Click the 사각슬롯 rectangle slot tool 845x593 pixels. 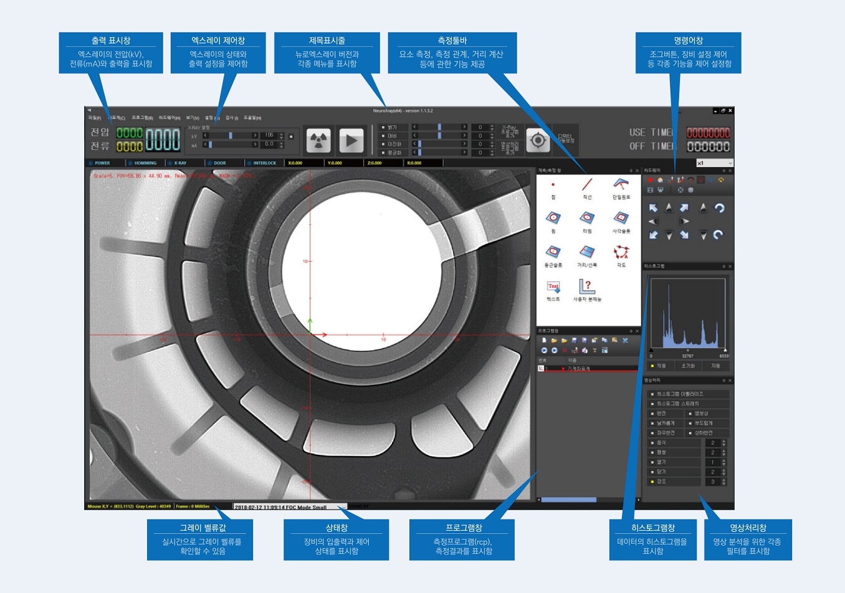[621, 219]
